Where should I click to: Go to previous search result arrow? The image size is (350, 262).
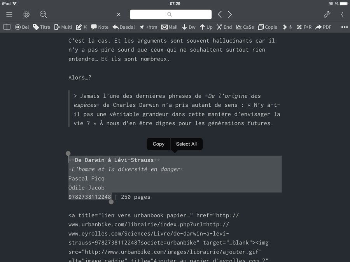point(220,14)
